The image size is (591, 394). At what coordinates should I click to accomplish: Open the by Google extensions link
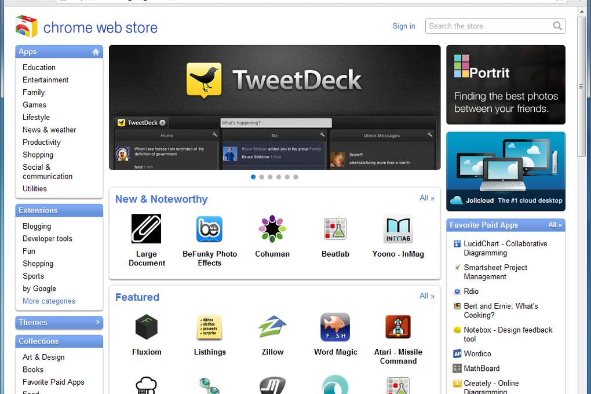point(39,289)
